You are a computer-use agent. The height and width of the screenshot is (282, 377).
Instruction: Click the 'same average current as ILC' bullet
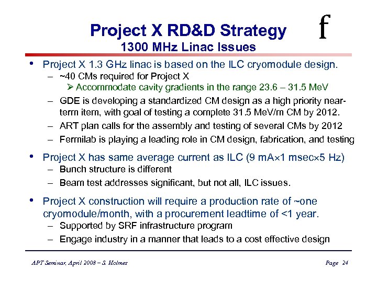[x=194, y=158]
